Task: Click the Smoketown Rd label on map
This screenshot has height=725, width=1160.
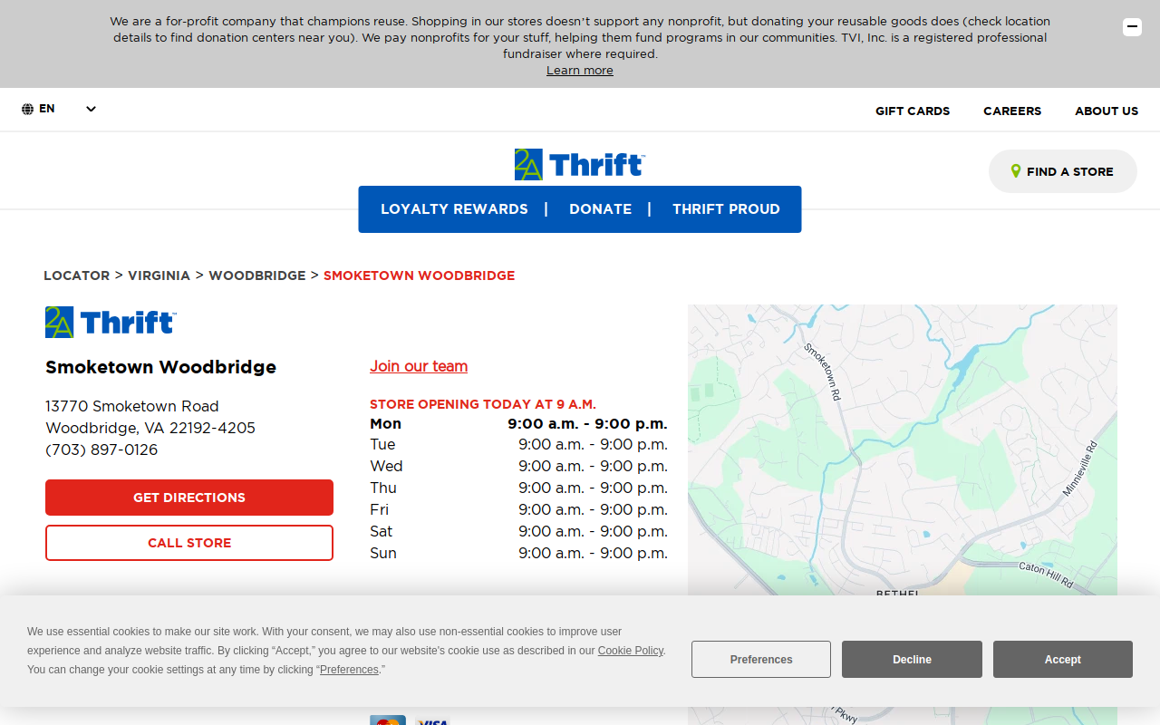Action: 823,372
